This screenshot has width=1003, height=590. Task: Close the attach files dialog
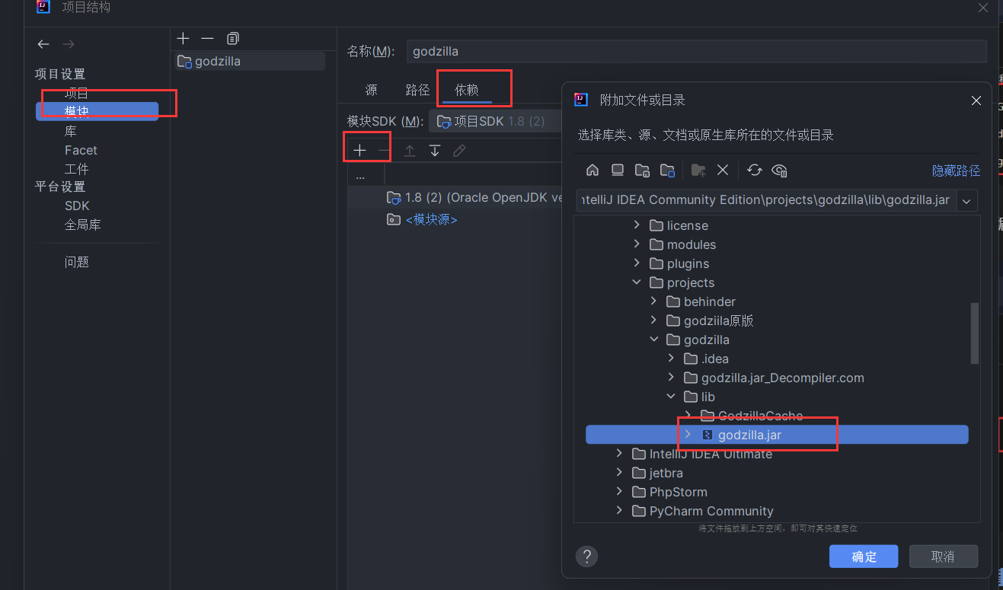(976, 100)
